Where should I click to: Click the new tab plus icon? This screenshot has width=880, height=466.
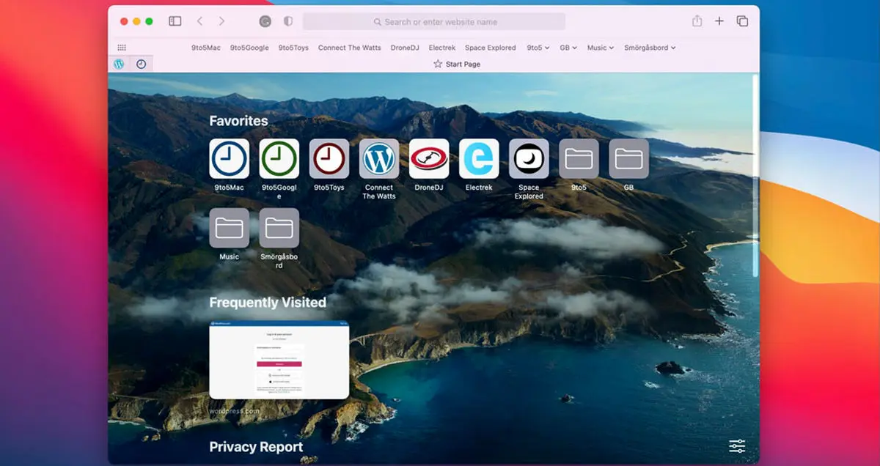719,21
